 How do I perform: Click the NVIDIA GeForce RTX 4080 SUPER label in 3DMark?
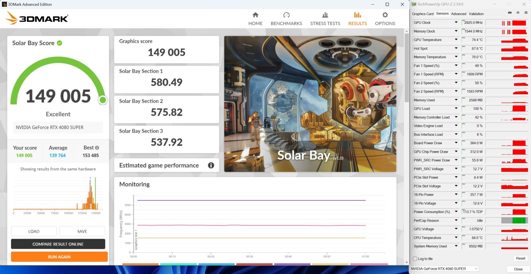(x=50, y=127)
